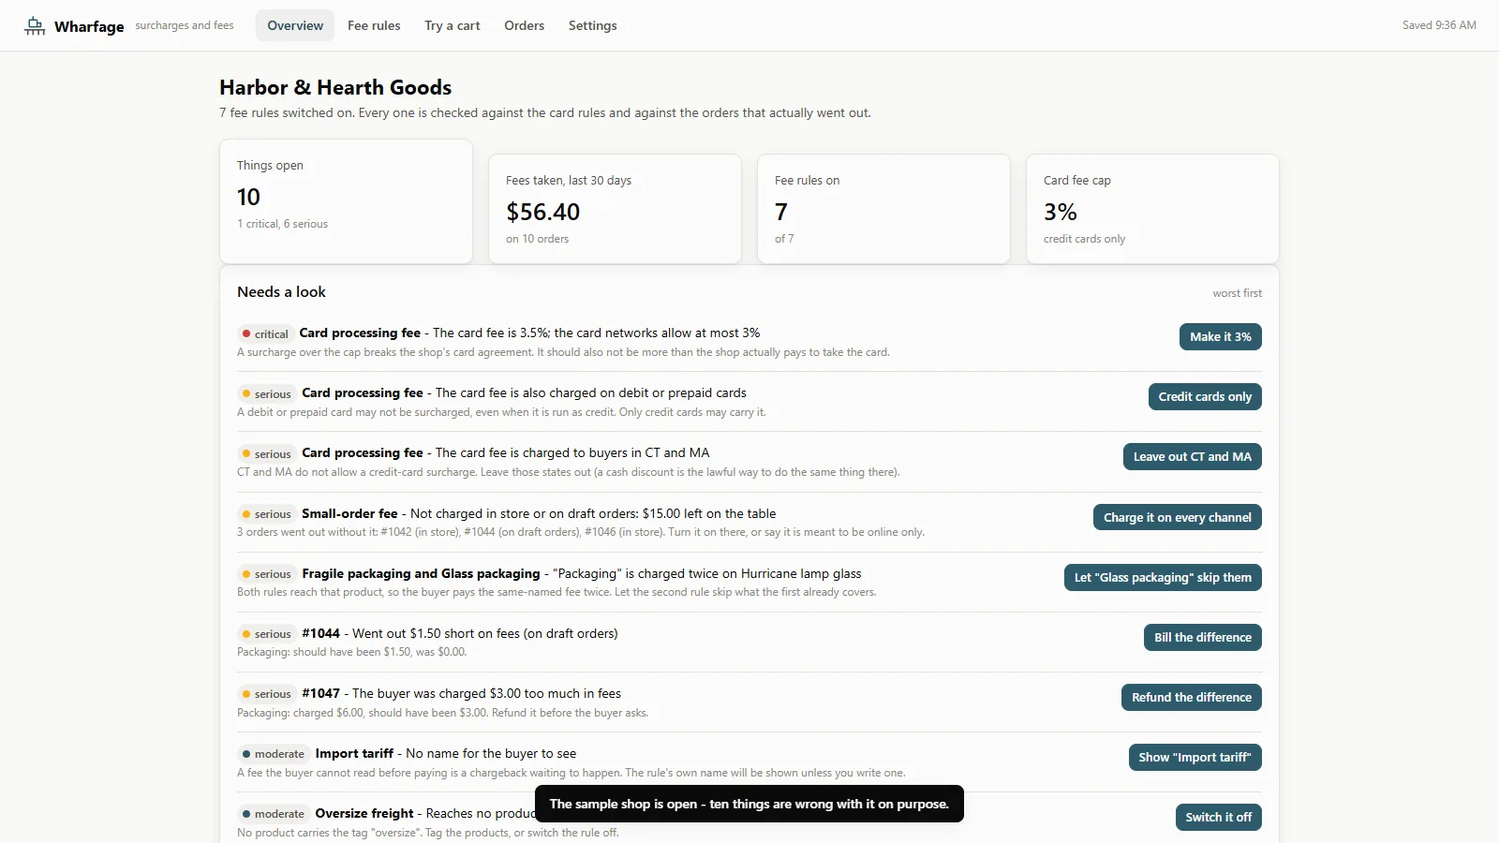Switch to the Try a cart tab
This screenshot has height=843, width=1499.
[x=453, y=25]
